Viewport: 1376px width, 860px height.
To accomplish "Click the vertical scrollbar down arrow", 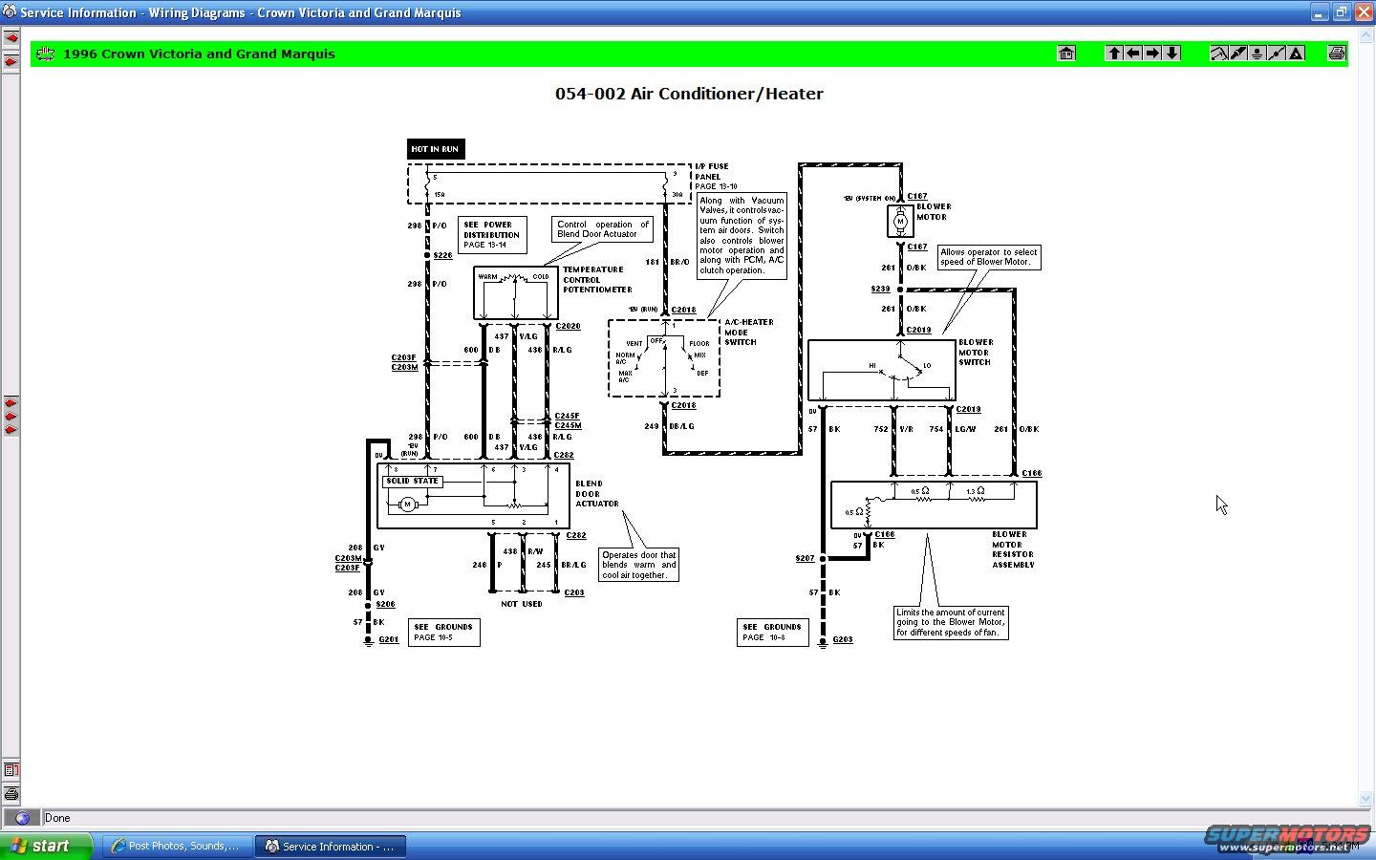I will coord(1365,799).
